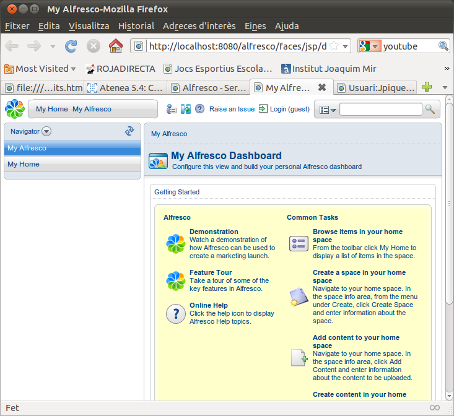Click the Alfresco search text field

pos(380,109)
